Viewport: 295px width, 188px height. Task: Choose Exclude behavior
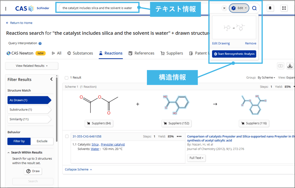(42, 141)
